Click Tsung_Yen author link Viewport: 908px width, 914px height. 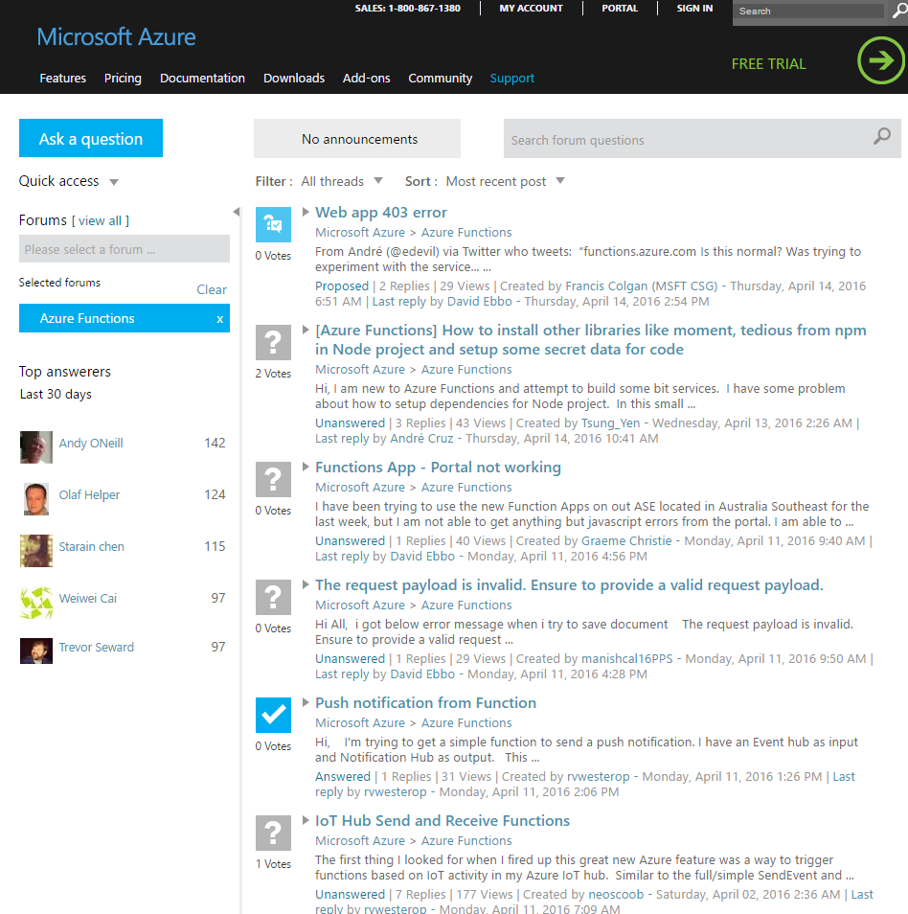pyautogui.click(x=610, y=423)
